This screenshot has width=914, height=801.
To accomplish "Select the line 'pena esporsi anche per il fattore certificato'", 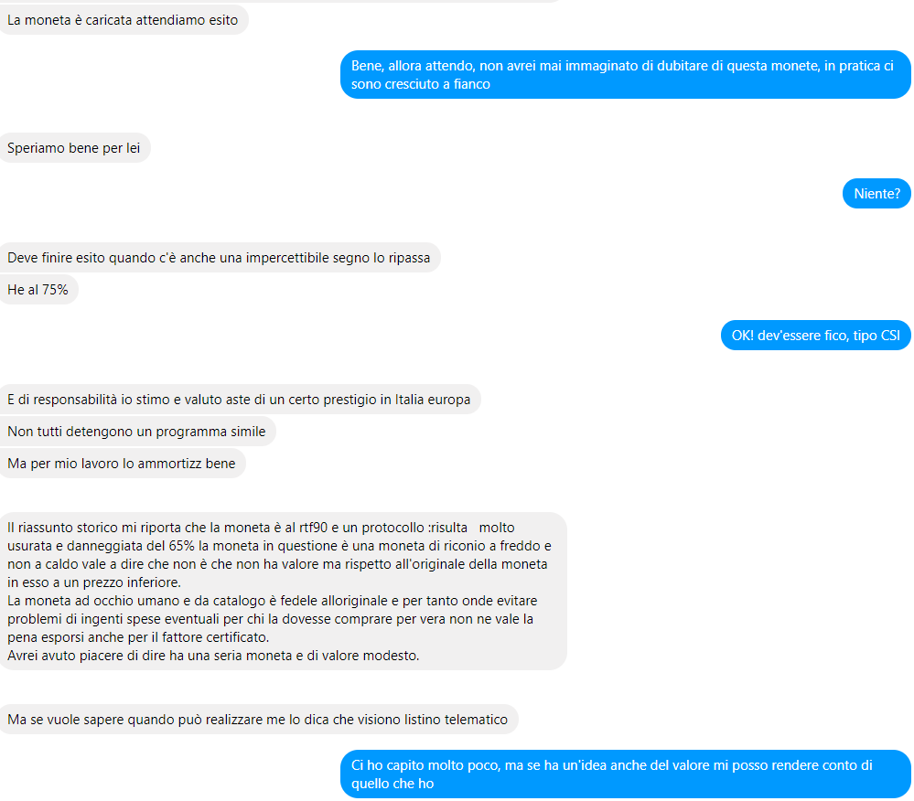I will coord(138,637).
